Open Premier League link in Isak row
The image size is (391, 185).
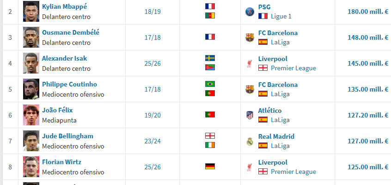[293, 68]
